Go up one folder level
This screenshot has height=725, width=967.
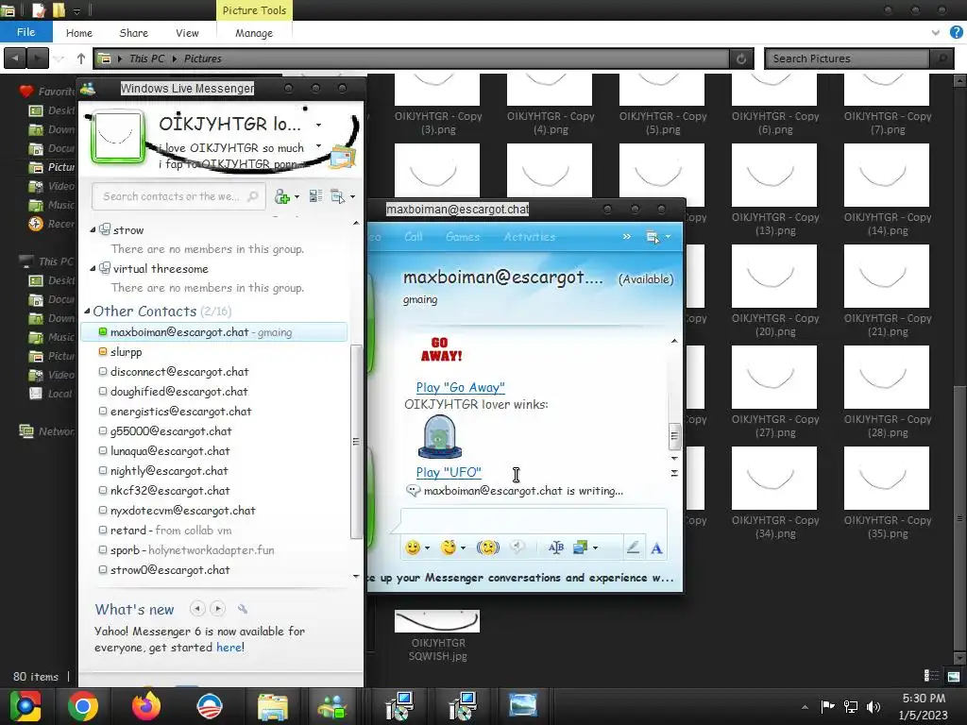click(81, 59)
